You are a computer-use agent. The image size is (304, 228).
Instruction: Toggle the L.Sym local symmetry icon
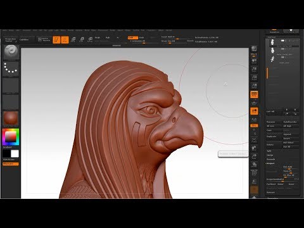(254, 120)
